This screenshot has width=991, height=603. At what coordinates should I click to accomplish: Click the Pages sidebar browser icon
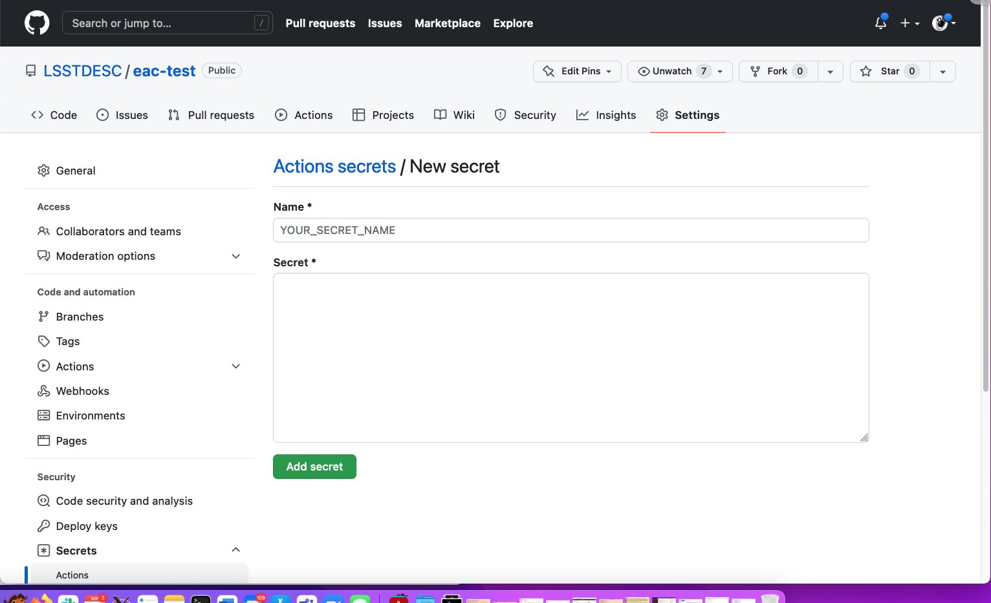coord(43,441)
